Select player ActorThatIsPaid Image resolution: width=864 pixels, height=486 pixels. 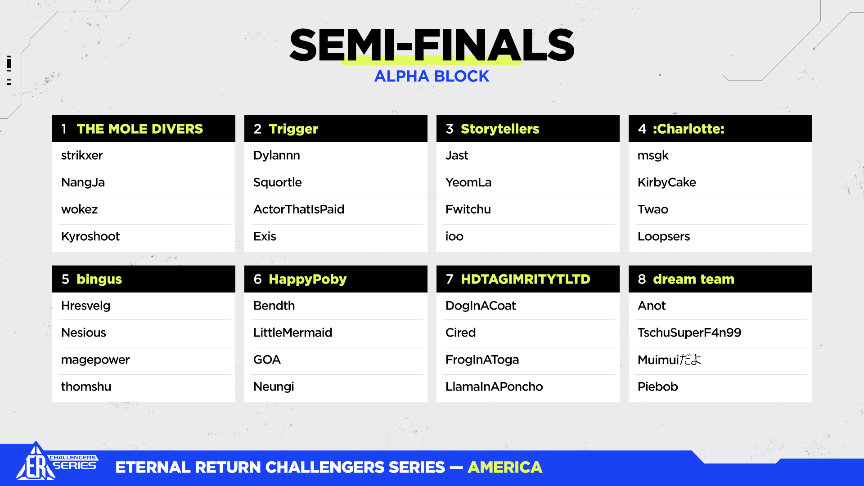pyautogui.click(x=299, y=210)
